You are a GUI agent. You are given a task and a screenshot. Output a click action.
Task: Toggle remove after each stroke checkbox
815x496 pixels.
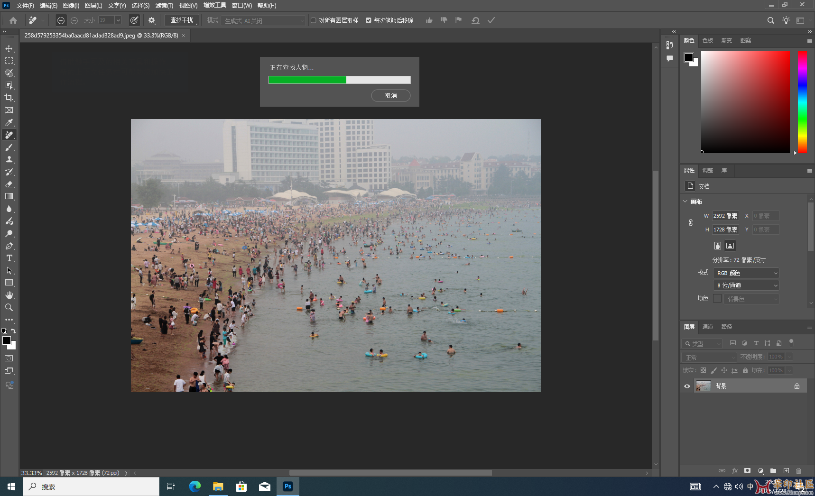click(x=369, y=20)
